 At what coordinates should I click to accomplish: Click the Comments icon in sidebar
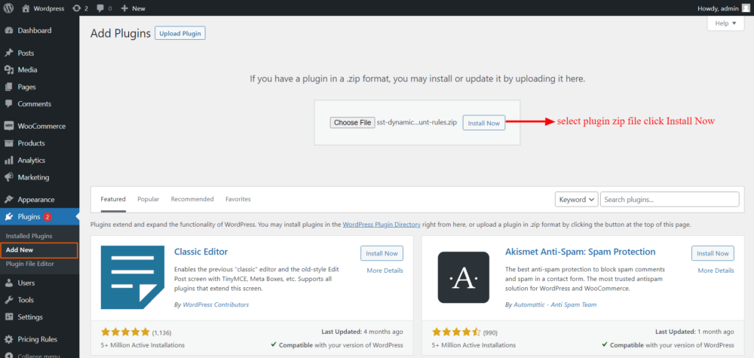(8, 104)
